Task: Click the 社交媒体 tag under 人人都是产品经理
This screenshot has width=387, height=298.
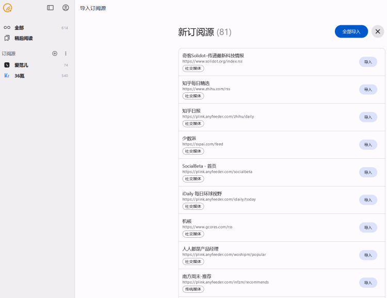Action: 193,262
